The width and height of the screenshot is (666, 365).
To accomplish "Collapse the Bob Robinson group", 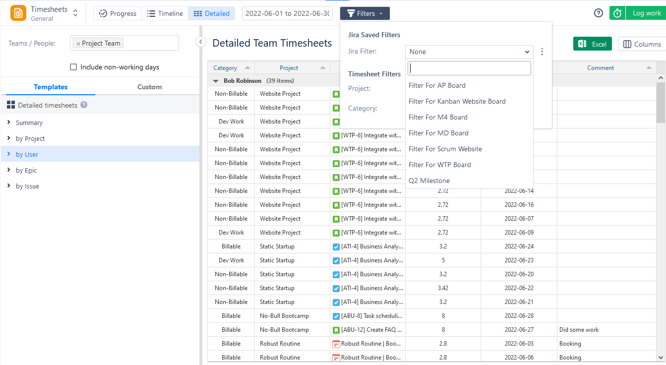I will click(x=216, y=81).
